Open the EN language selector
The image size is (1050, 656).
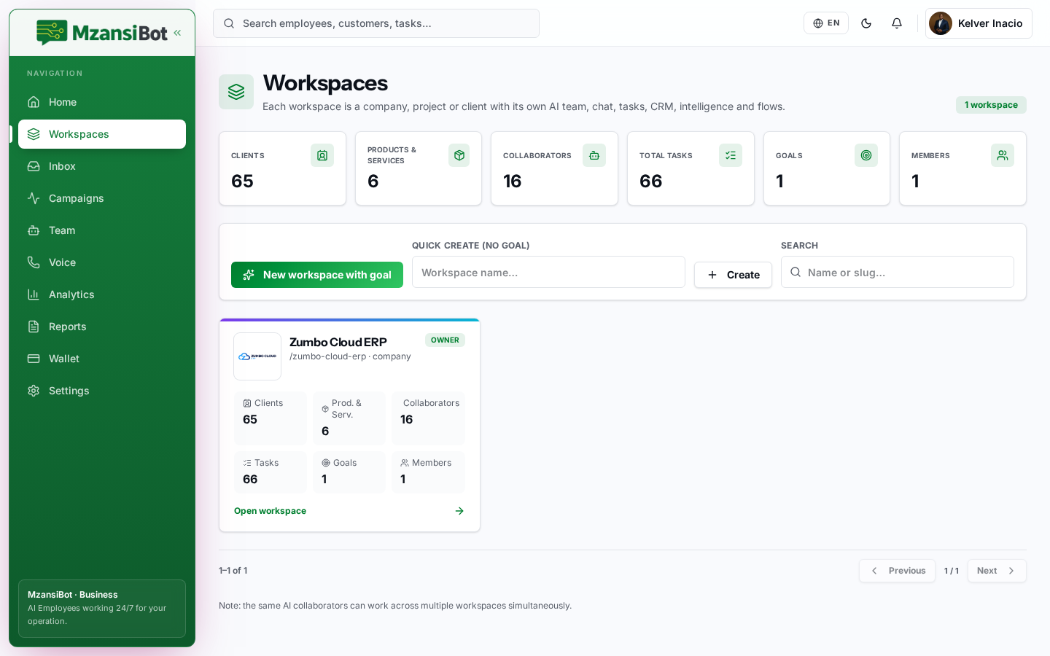click(x=826, y=23)
